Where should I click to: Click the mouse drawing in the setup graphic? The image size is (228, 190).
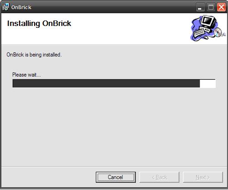(206, 37)
